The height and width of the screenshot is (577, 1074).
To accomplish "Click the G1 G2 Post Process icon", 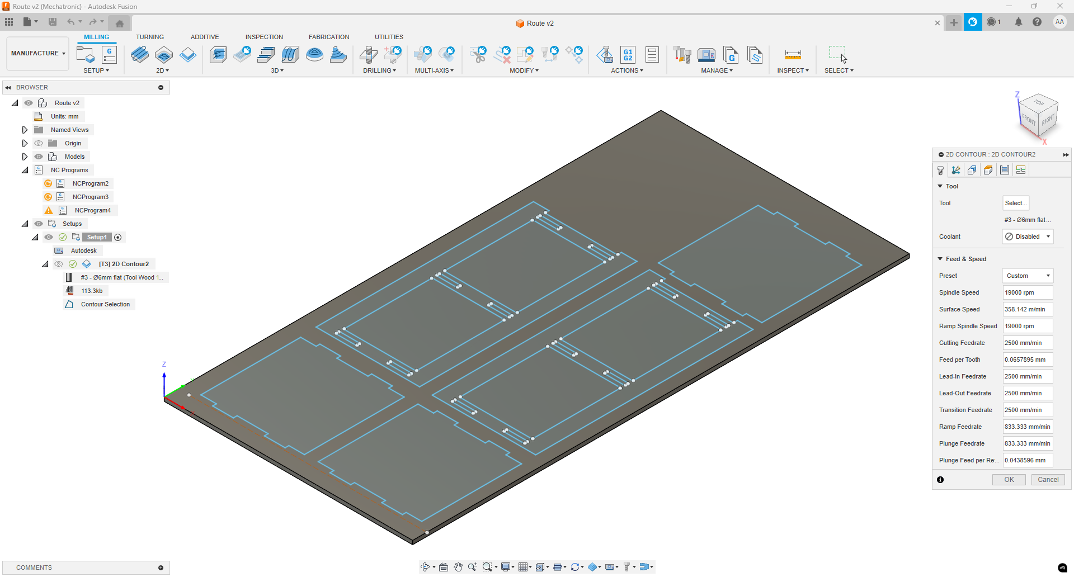I will coord(628,55).
